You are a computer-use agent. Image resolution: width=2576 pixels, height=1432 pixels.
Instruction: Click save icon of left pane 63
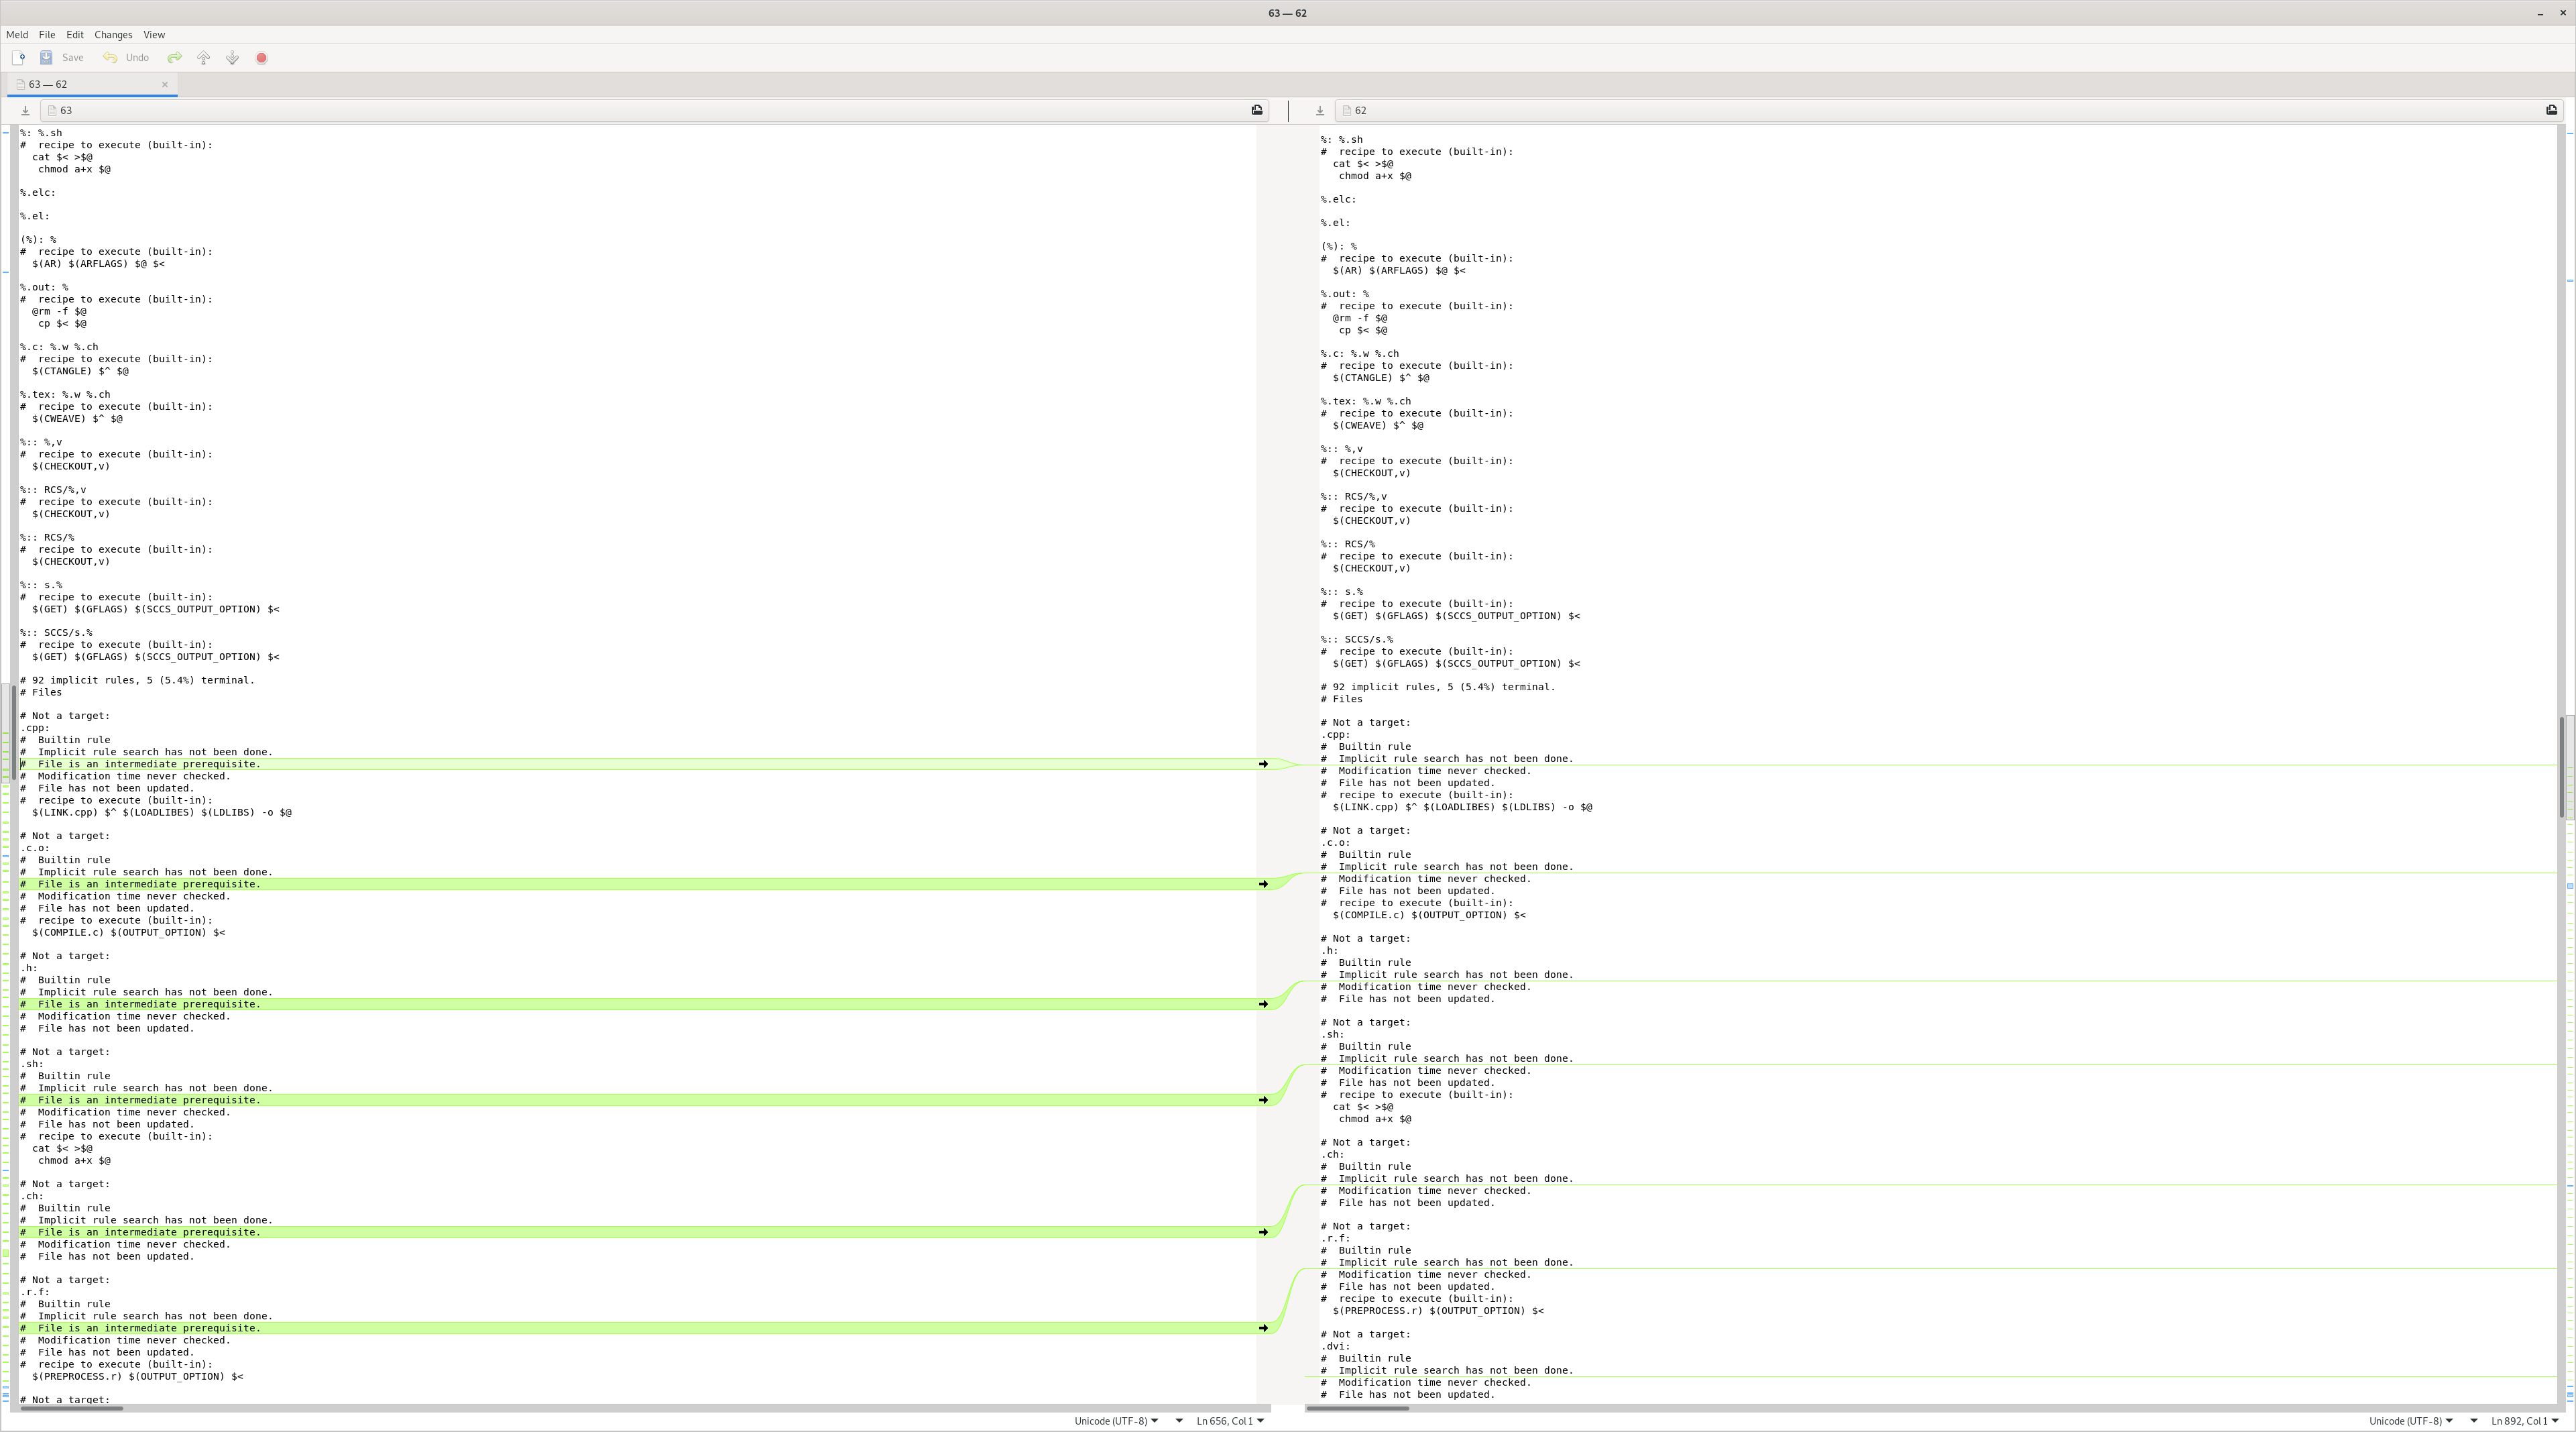(25, 111)
